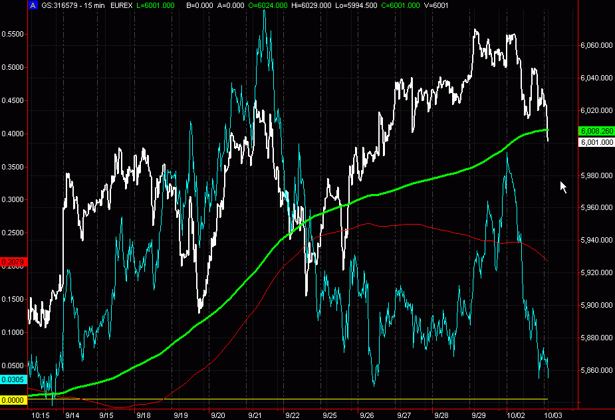
Task: Click the '5,860.000' price axis label
Action: click(x=596, y=370)
